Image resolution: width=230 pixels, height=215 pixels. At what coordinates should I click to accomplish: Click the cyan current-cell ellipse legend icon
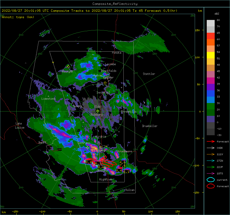click(211, 180)
